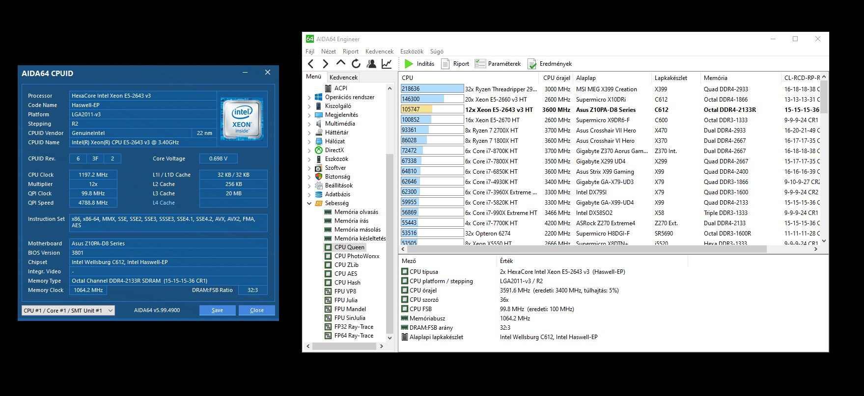
Task: Open the user/manage icon in the toolbar
Action: (x=371, y=64)
